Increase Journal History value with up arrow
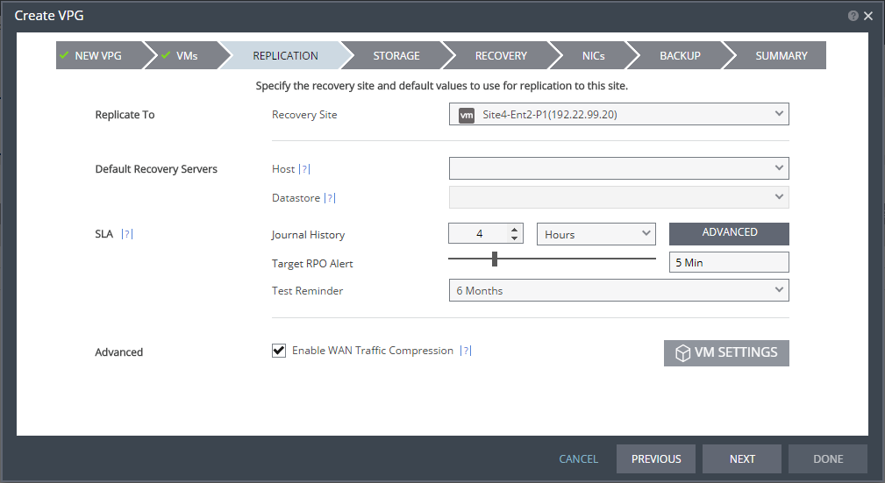Image resolution: width=885 pixels, height=483 pixels. point(514,230)
